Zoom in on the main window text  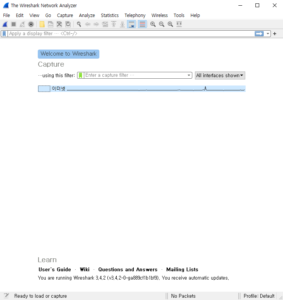153,24
